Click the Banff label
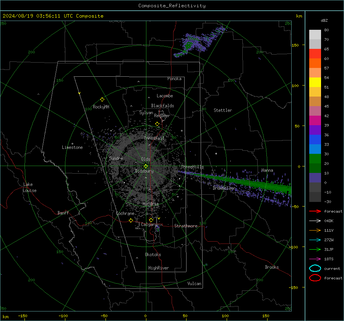 tap(63, 213)
